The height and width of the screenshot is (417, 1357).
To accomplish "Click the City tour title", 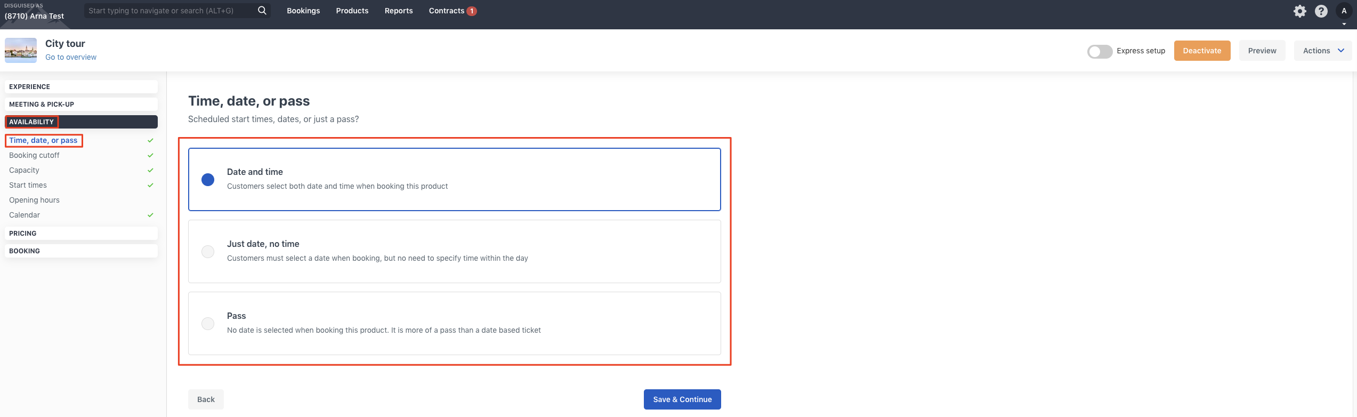I will [x=65, y=44].
